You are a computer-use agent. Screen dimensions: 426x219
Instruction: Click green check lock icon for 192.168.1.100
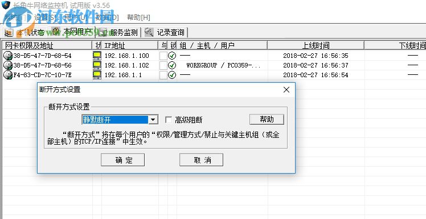[x=172, y=56]
